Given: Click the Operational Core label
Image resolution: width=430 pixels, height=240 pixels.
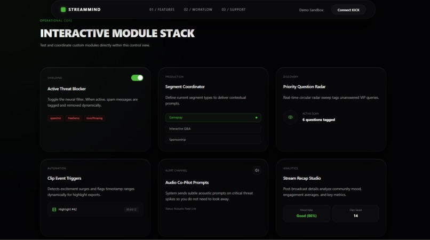Looking at the screenshot, I should (56, 21).
